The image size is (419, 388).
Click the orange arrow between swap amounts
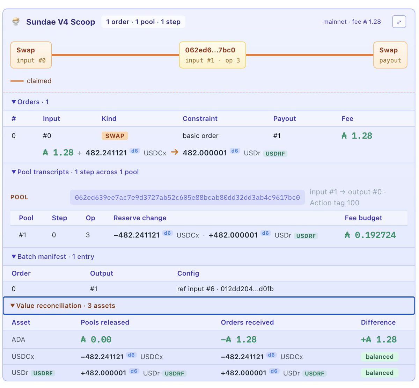175,152
